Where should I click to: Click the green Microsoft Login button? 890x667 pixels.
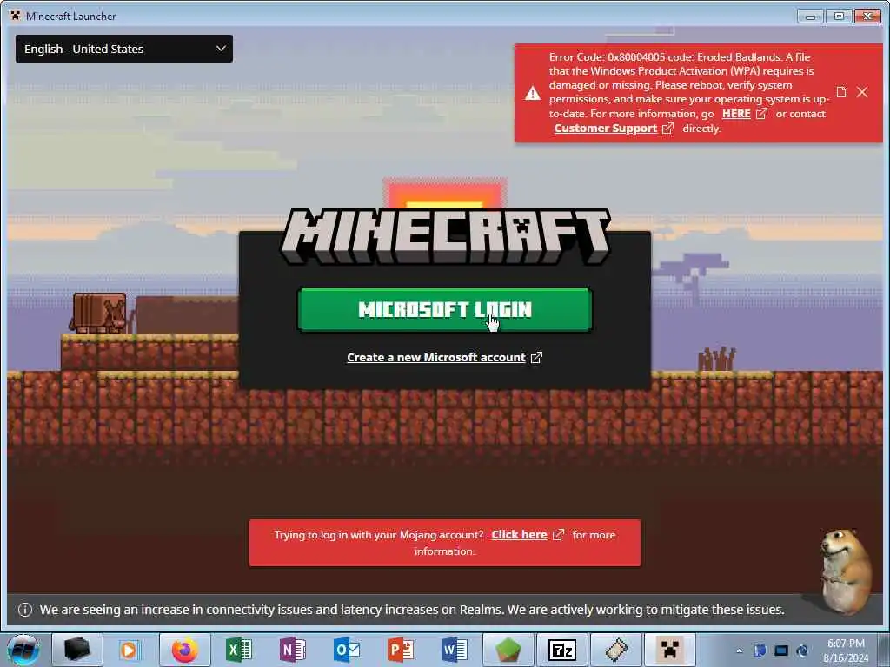pyautogui.click(x=444, y=310)
